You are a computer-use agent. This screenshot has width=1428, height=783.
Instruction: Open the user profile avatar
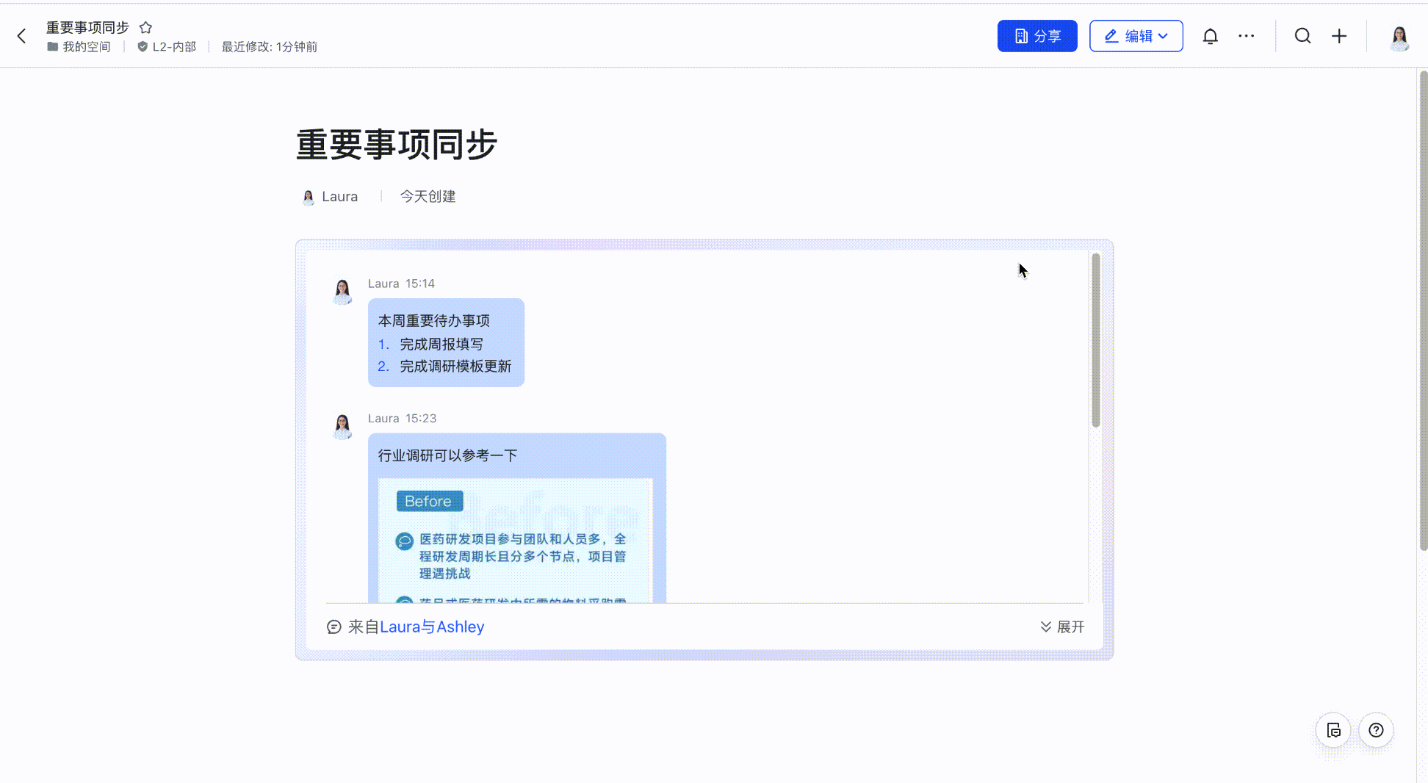[x=1399, y=37]
